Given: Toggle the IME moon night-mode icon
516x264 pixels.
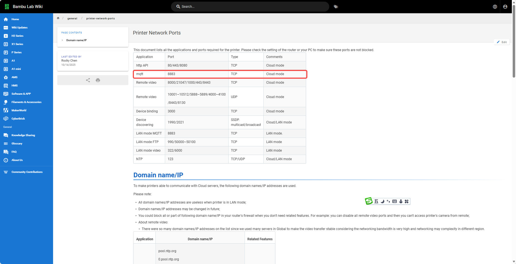Looking at the screenshot, I should (x=382, y=201).
